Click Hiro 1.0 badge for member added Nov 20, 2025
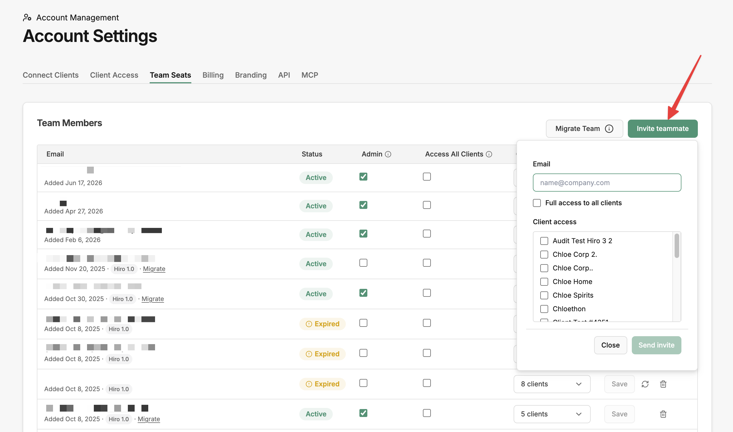This screenshot has height=432, width=733. [124, 269]
